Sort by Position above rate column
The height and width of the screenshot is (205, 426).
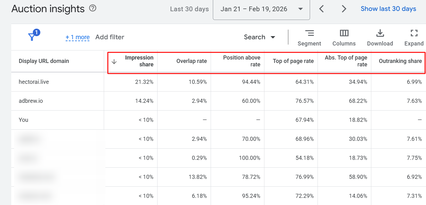pyautogui.click(x=241, y=61)
